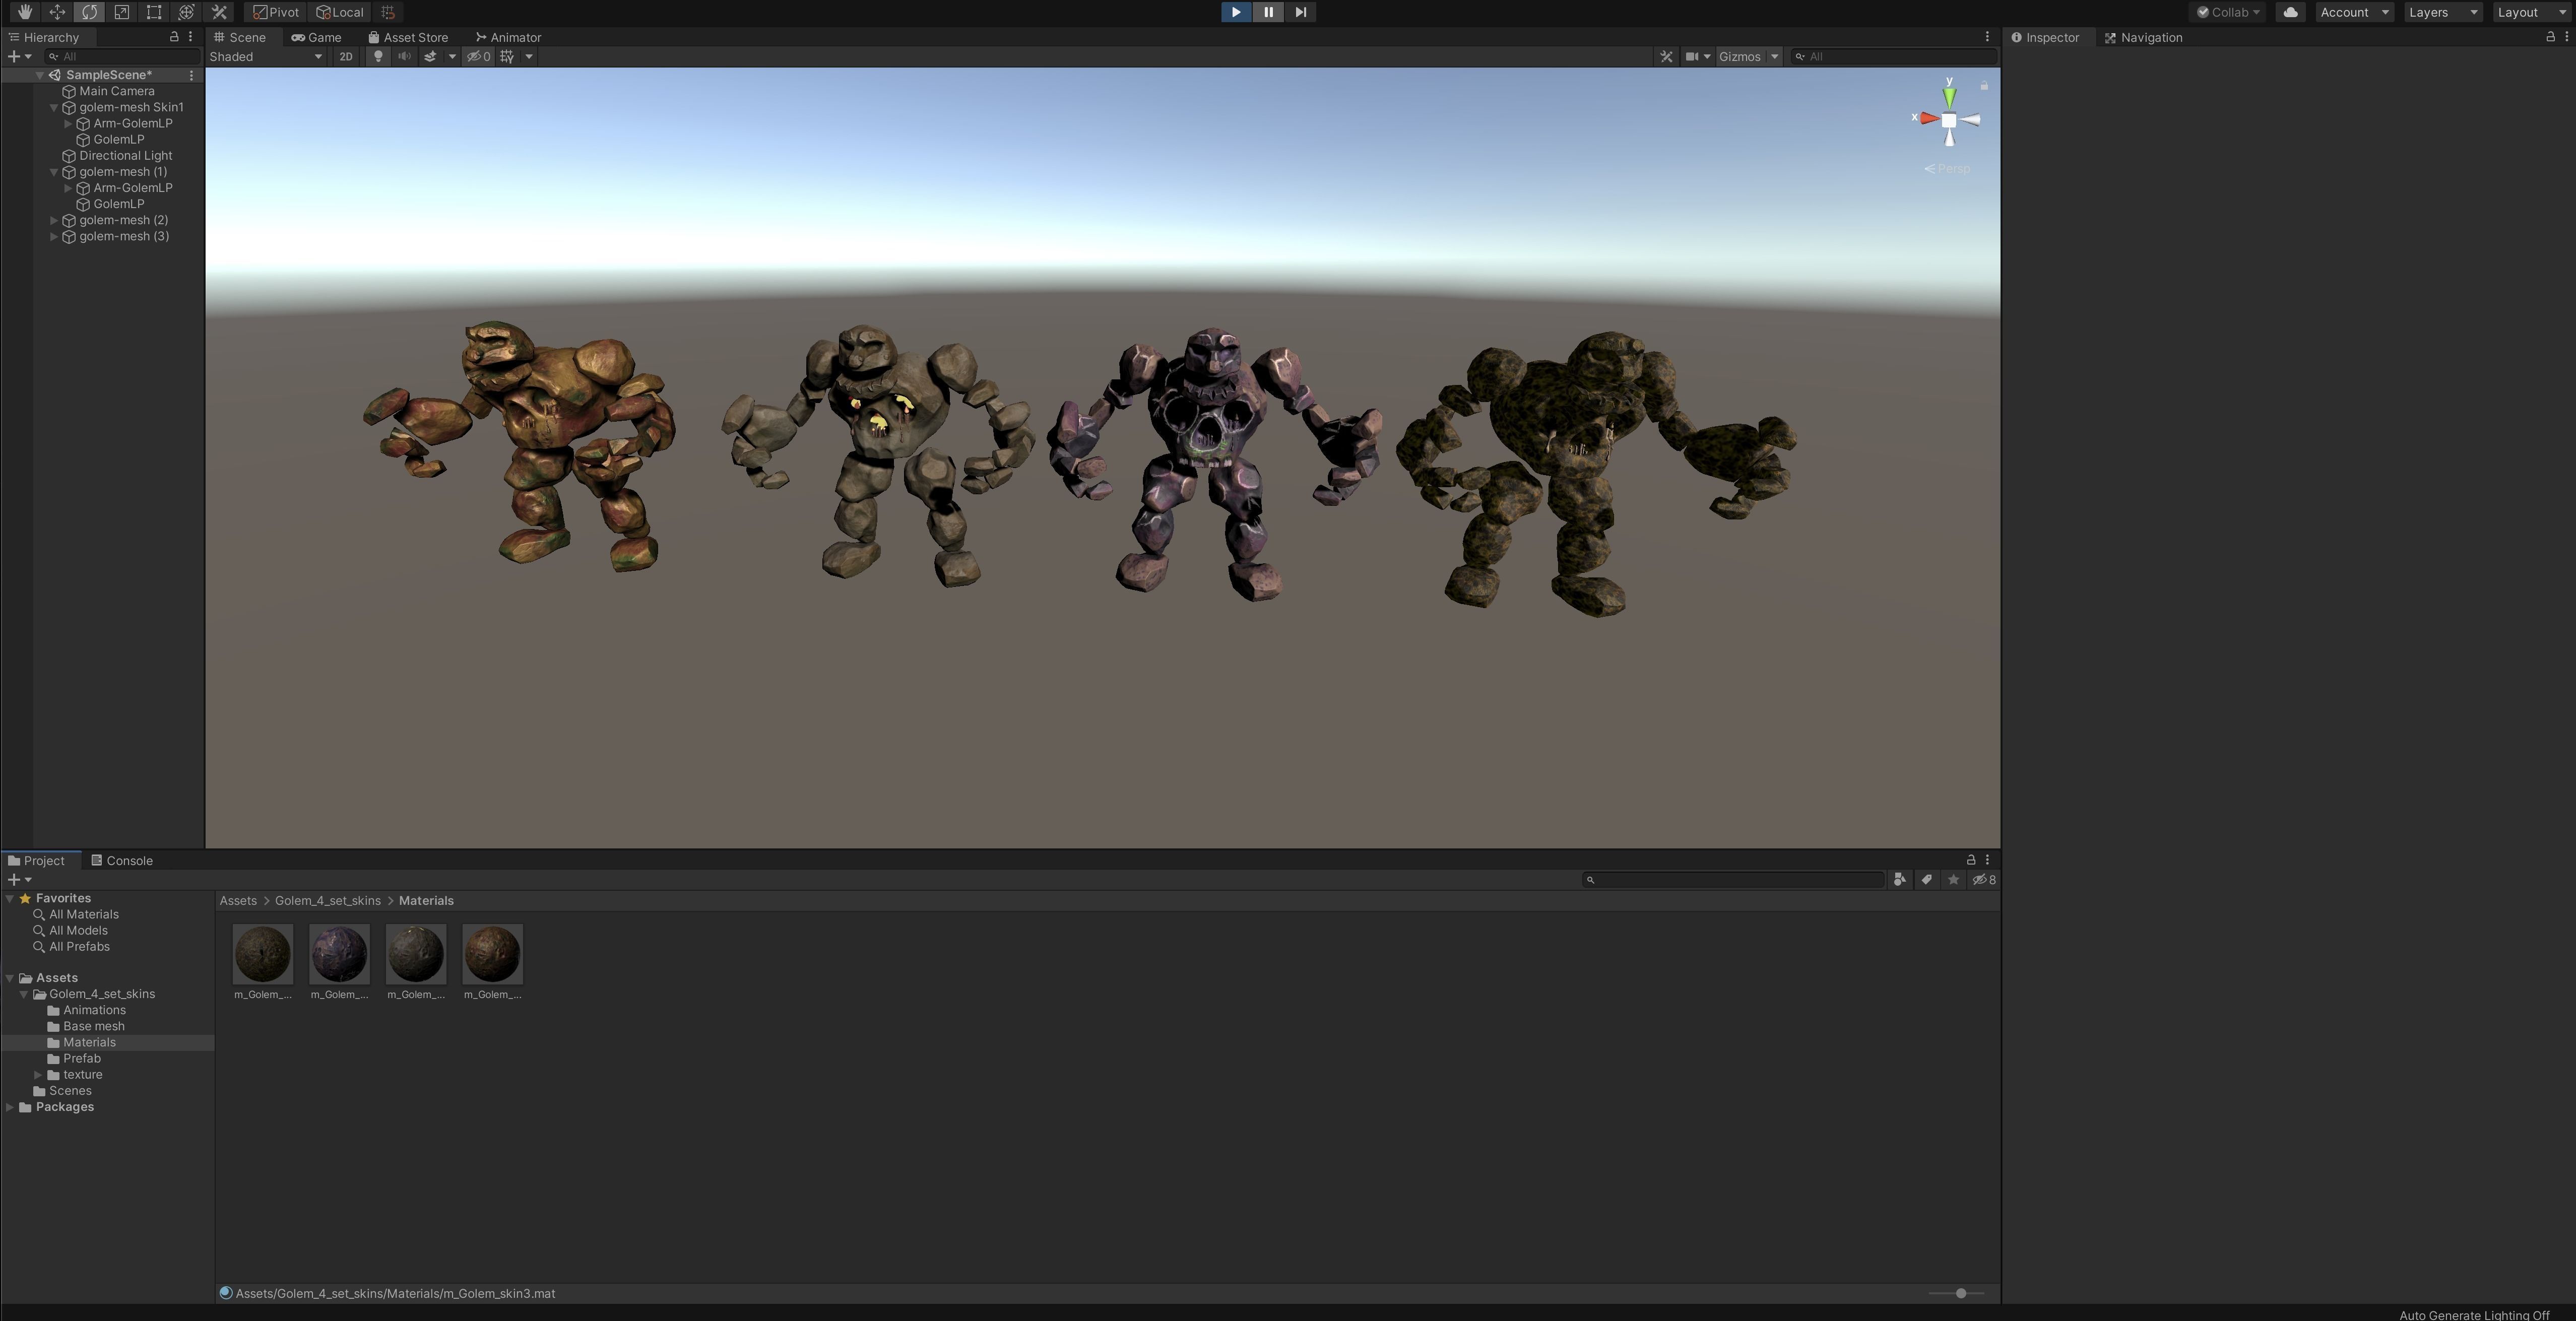Screen dimensions: 2576x1321
Task: Select the Move tool
Action: 57,12
